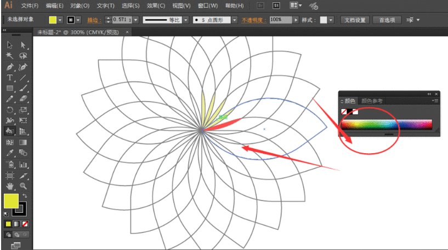Set paint mode to None
This screenshot has height=250, width=448.
(25, 224)
